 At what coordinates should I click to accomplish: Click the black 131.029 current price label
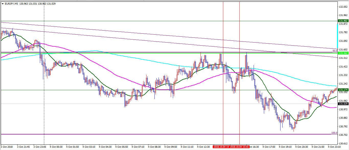343,104
